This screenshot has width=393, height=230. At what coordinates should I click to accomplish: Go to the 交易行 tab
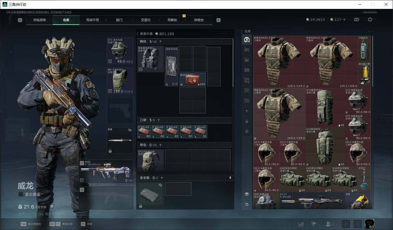(146, 20)
